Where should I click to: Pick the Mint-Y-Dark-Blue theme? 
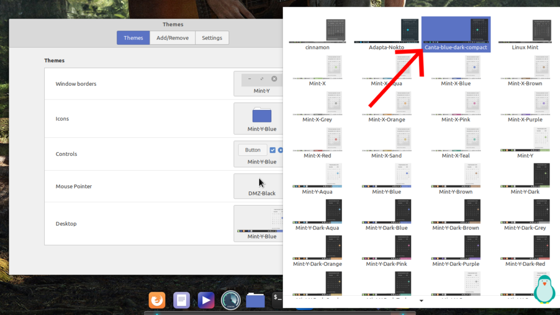coord(387,215)
